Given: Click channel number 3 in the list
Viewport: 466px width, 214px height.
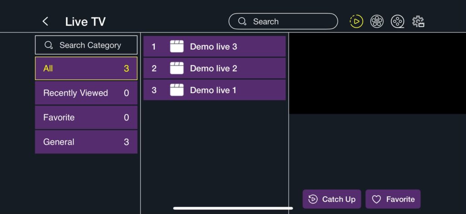Looking at the screenshot, I should [154, 90].
